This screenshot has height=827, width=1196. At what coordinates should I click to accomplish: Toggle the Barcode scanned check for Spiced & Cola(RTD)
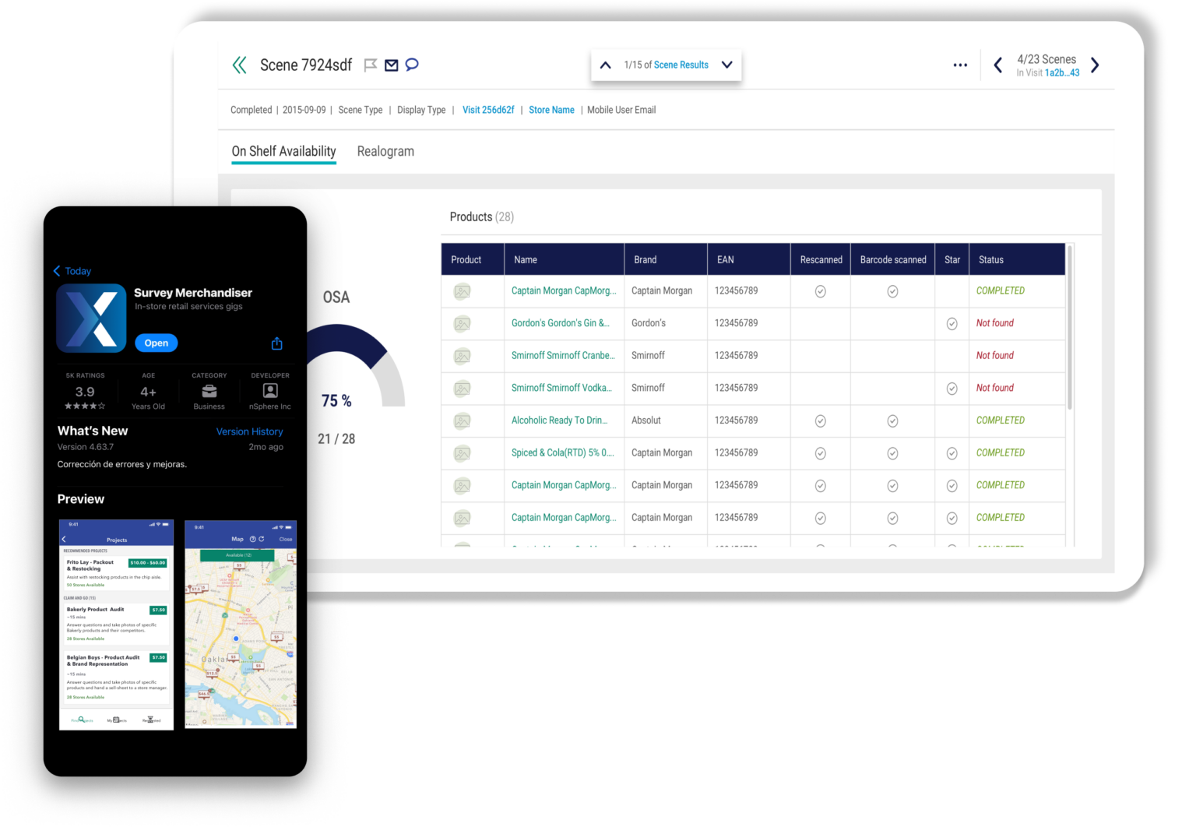pos(892,453)
